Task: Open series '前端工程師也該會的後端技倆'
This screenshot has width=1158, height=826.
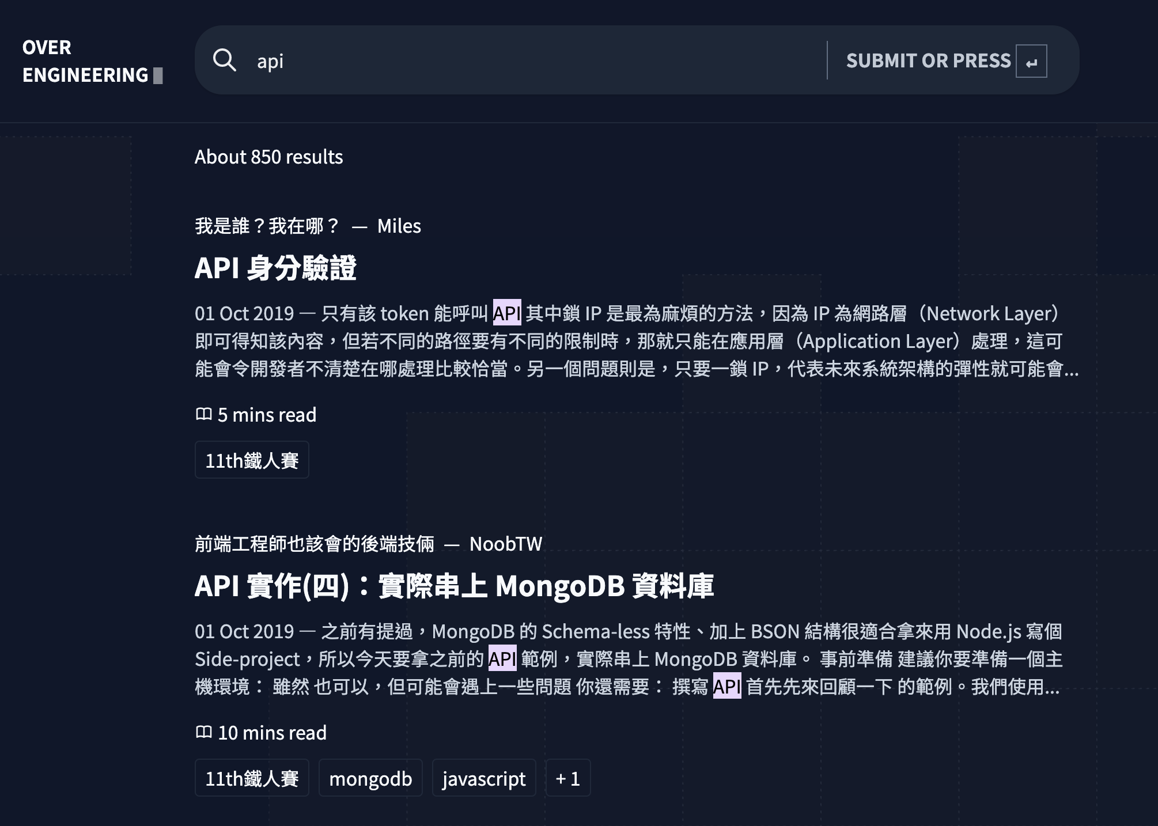Action: pyautogui.click(x=315, y=544)
